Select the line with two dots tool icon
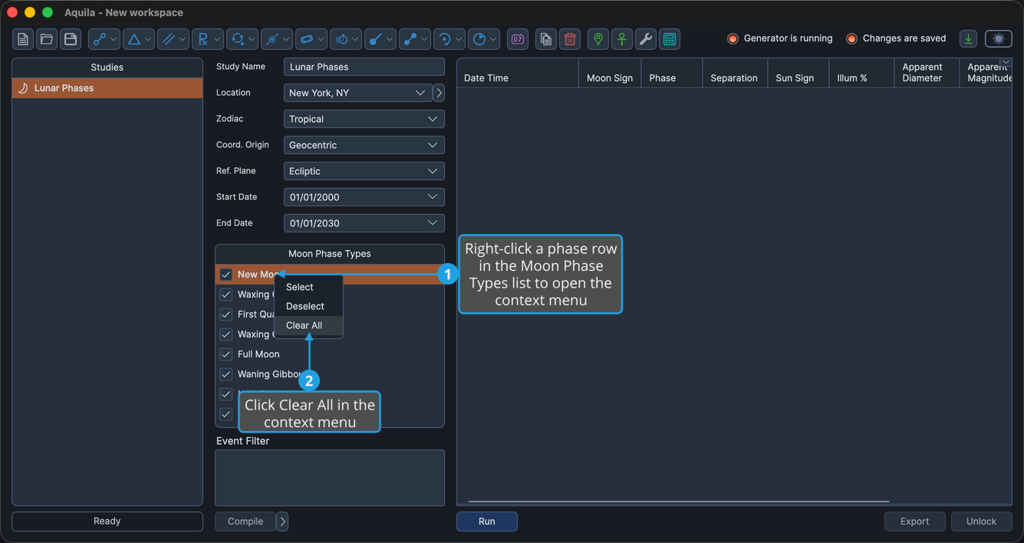The width and height of the screenshot is (1024, 543). click(410, 39)
